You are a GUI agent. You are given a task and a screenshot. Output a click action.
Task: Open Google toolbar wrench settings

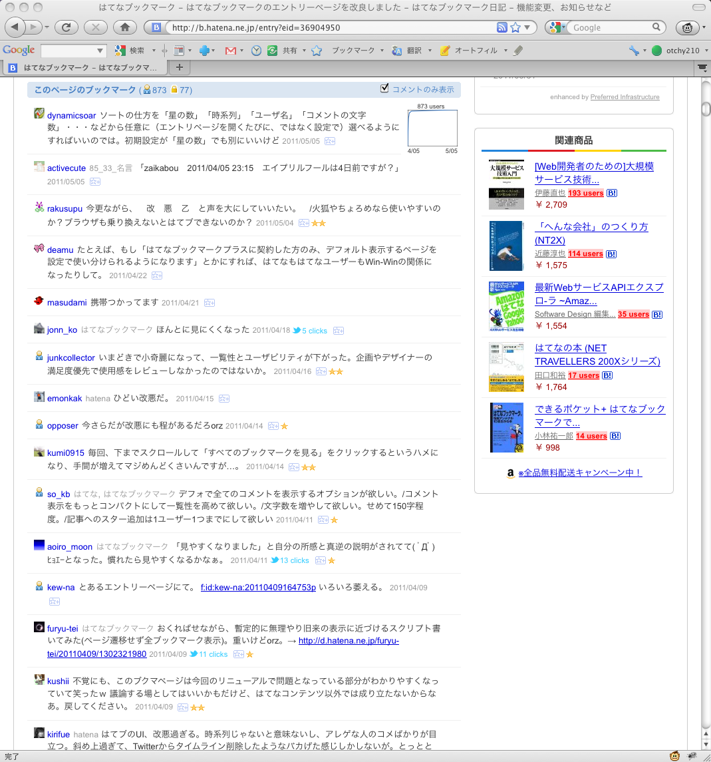pyautogui.click(x=634, y=51)
